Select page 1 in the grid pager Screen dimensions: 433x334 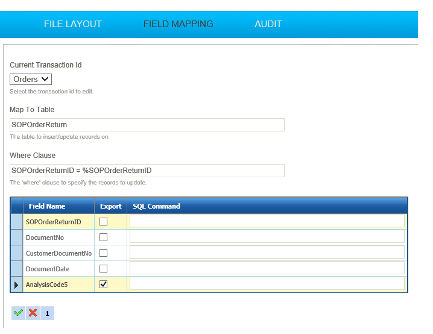(x=47, y=314)
